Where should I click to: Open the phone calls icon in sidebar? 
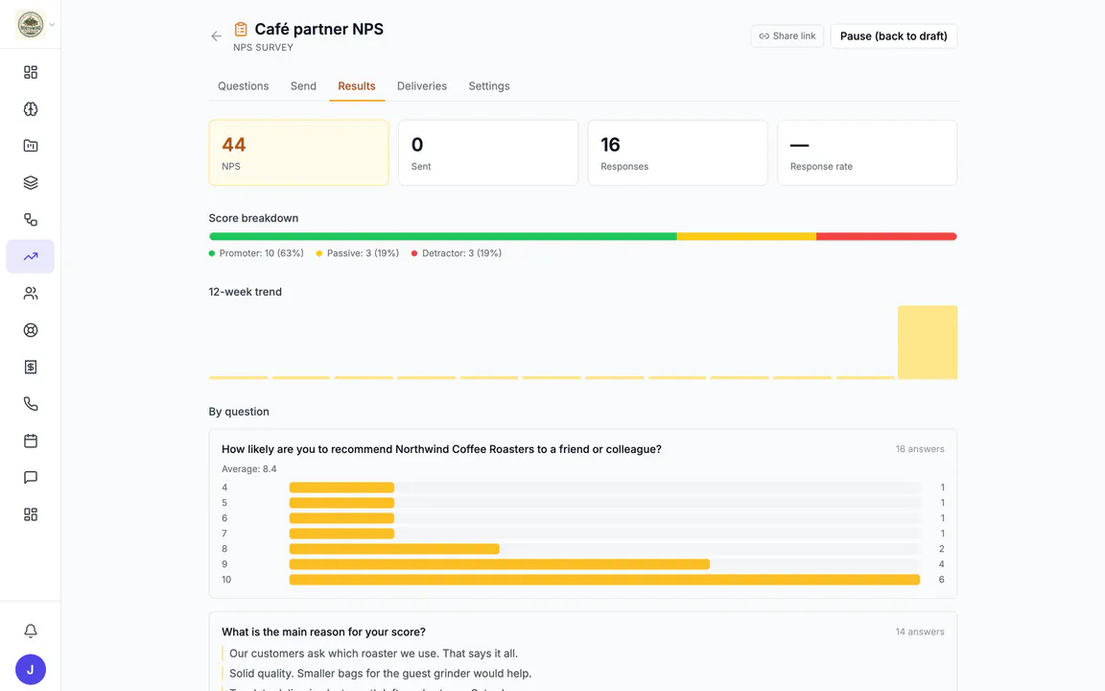click(x=31, y=404)
